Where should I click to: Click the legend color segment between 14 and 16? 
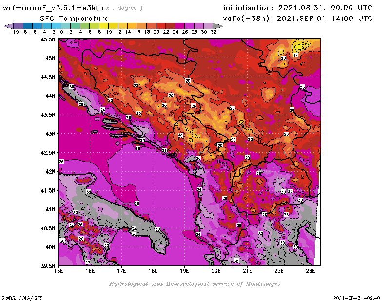click(132, 26)
